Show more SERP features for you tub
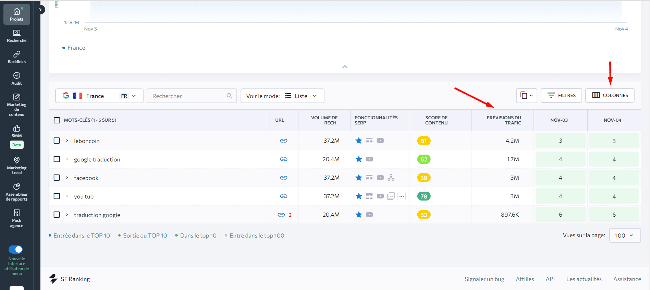Screen dimensions: 650x290 coord(402,196)
